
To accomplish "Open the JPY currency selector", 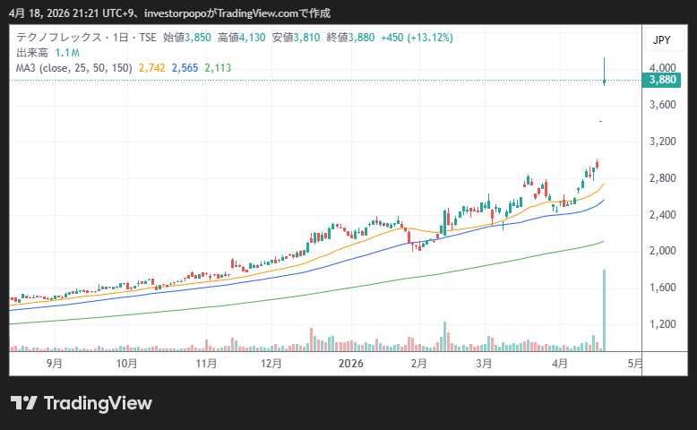I will click(661, 40).
